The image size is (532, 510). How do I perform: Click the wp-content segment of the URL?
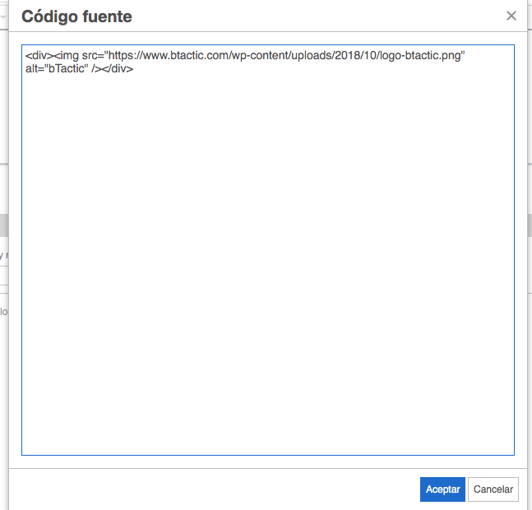pos(259,55)
